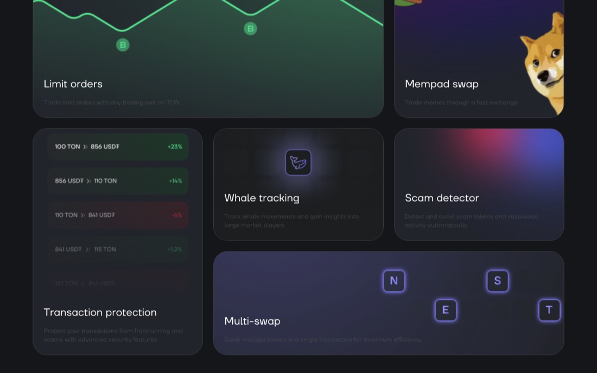Open the Mempad swap heading
Screen dimensions: 597x373
pyautogui.click(x=442, y=84)
